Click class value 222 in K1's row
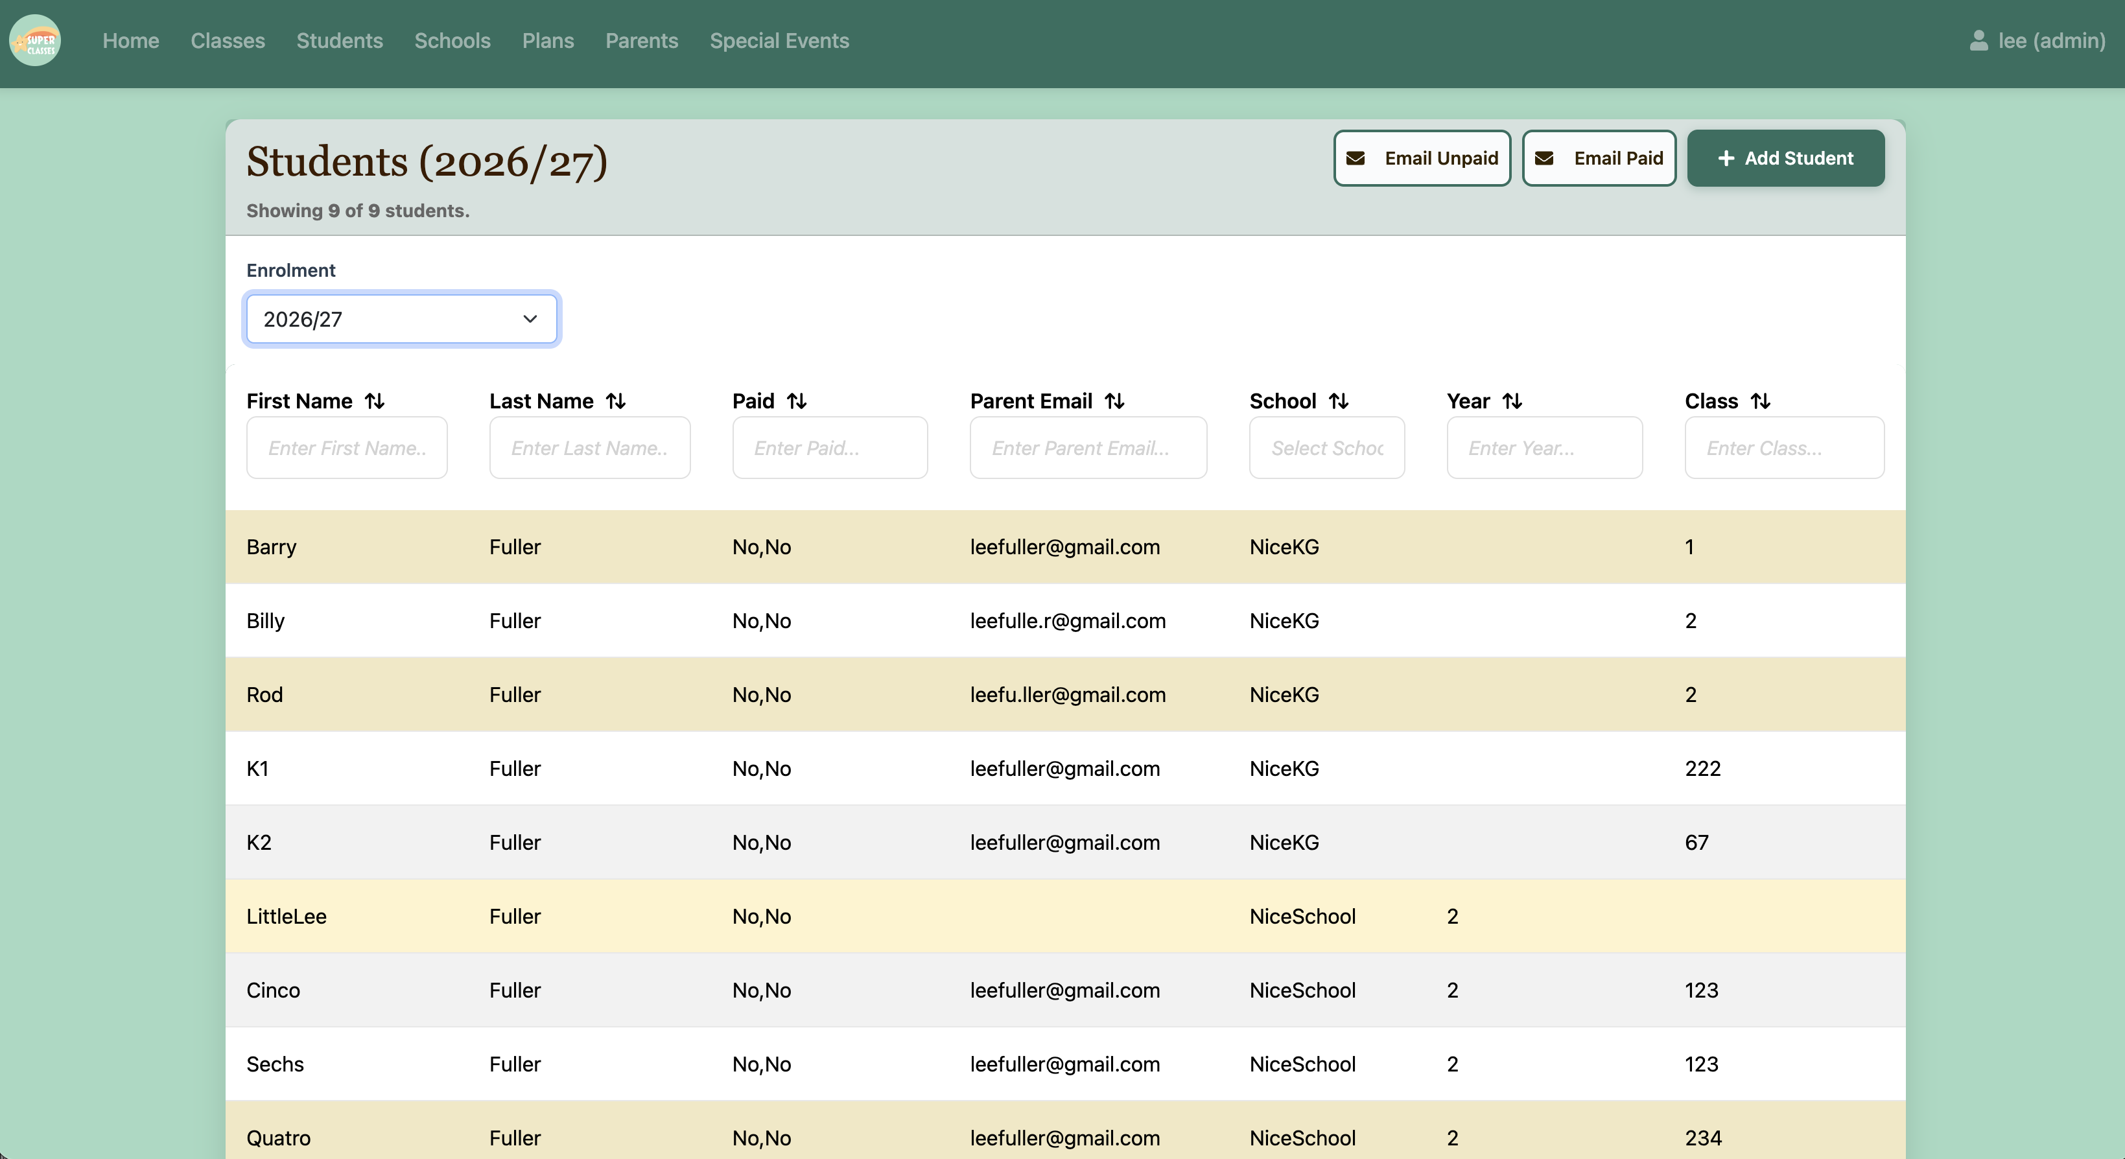Screen dimensions: 2125x1159 [1702, 769]
